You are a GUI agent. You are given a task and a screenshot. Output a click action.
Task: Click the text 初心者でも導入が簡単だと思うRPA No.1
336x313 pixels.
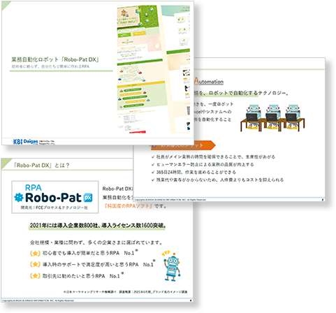88,253
